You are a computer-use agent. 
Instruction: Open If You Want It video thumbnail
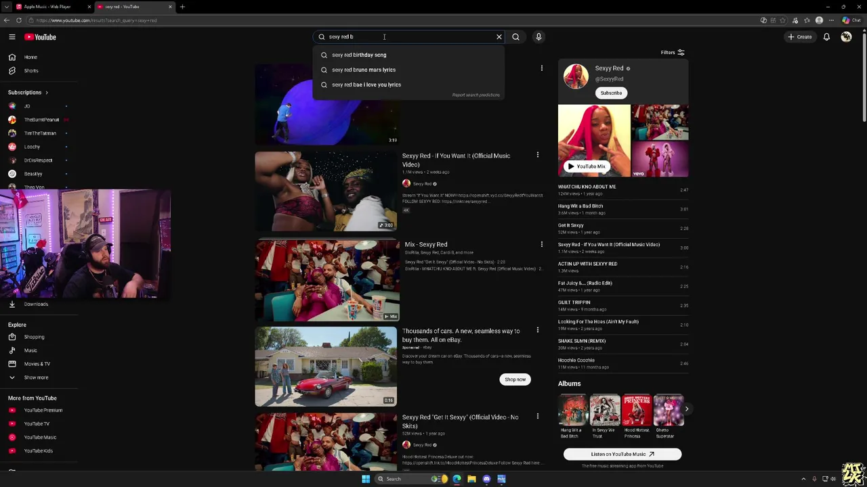(326, 191)
